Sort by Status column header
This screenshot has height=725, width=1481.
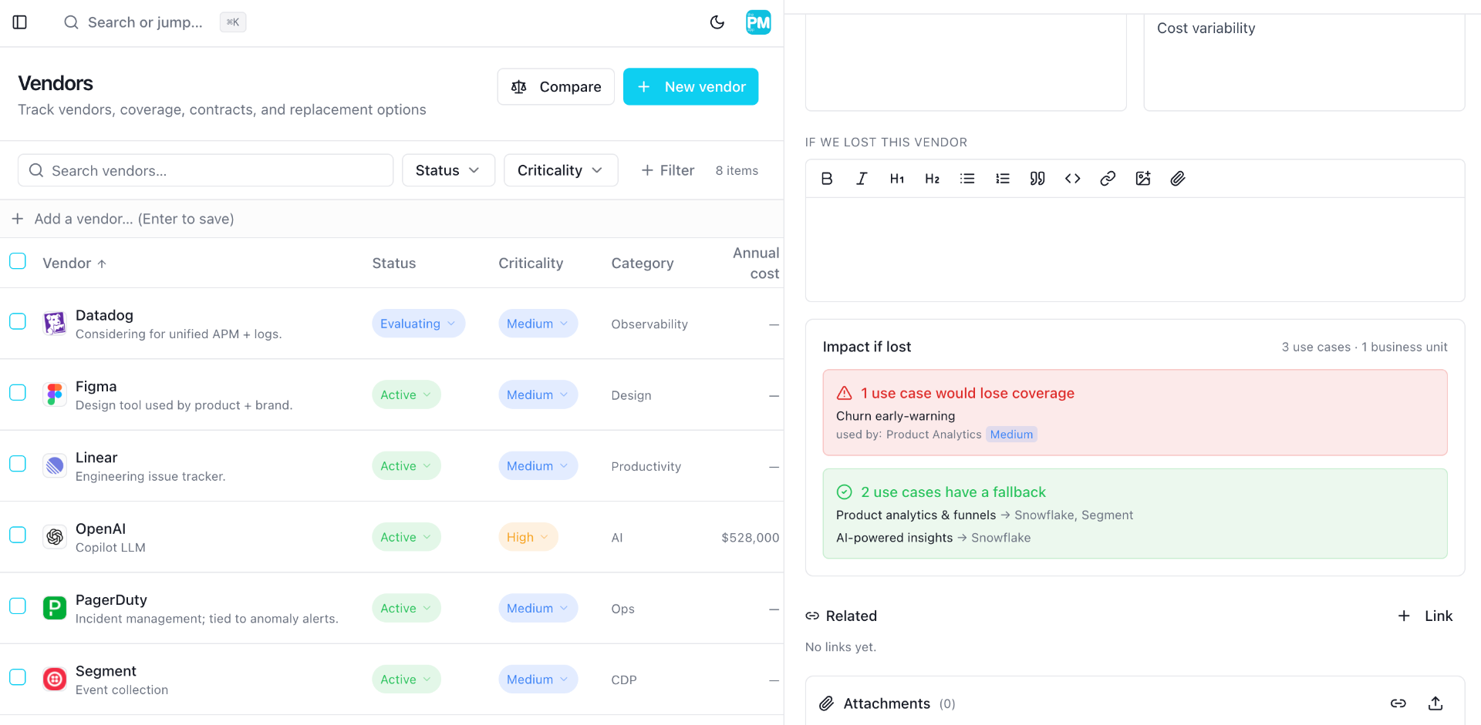point(394,263)
